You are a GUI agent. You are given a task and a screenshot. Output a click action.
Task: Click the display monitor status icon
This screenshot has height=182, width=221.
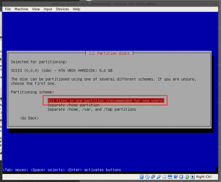point(170,177)
